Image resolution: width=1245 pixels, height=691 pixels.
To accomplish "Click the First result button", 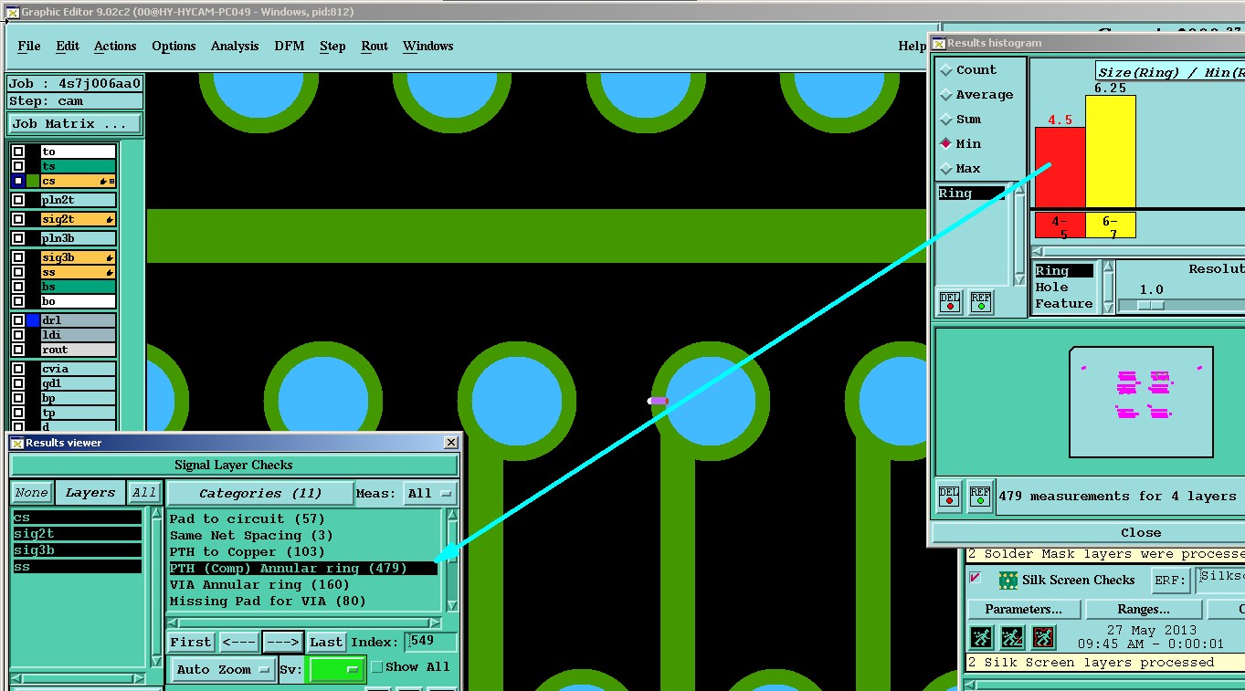I will pyautogui.click(x=191, y=643).
